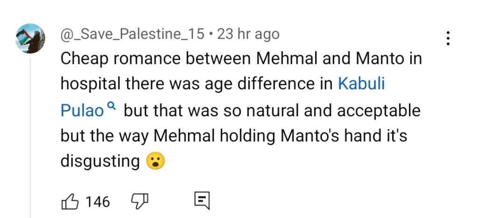The height and width of the screenshot is (218, 478).
Task: Dislike the comment with thumbs-down icon
Action: pos(140,202)
